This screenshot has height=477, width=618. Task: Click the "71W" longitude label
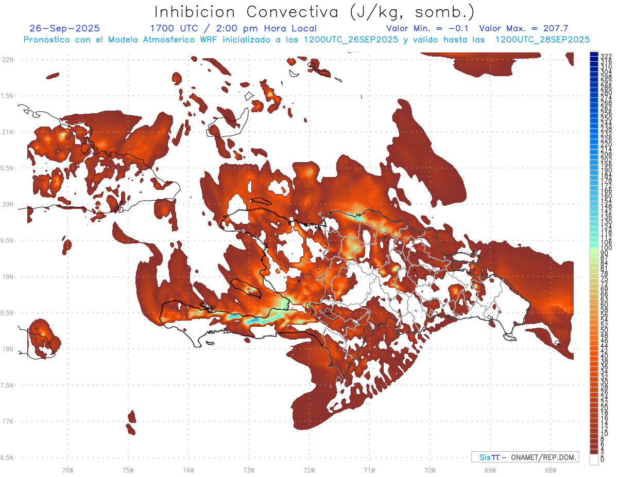pyautogui.click(x=369, y=470)
